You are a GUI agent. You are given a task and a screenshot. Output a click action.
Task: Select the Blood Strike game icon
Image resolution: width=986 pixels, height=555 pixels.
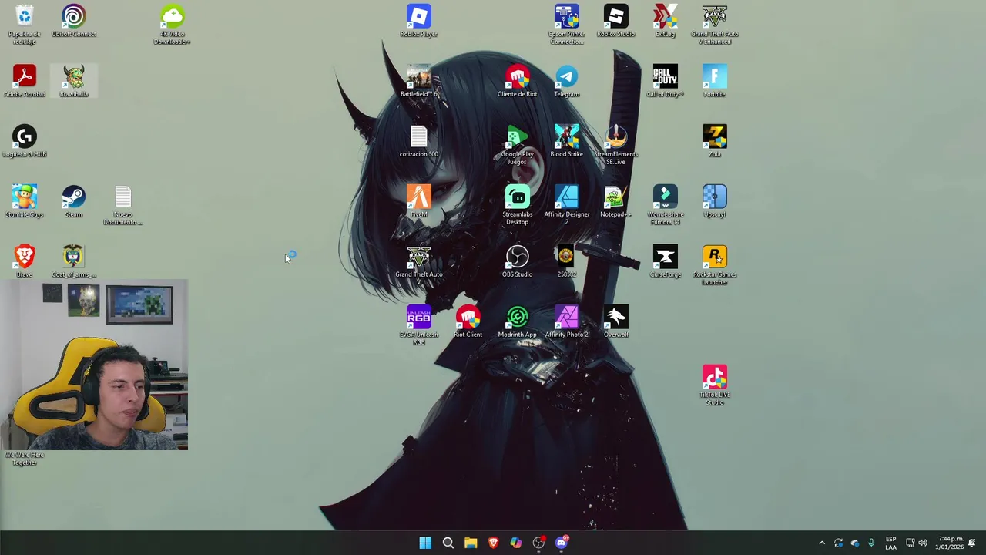(567, 142)
